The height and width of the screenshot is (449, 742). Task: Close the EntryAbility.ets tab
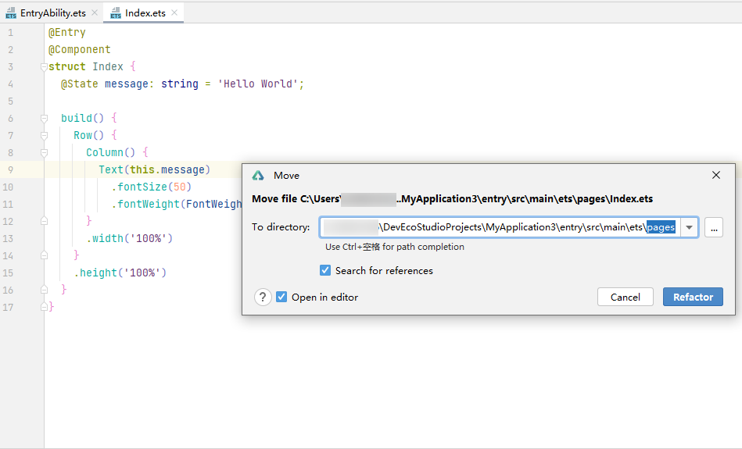click(x=94, y=12)
